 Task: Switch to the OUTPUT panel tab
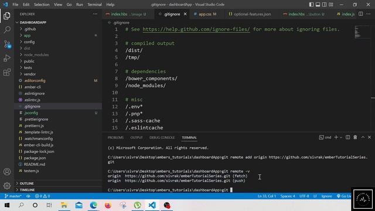click(x=137, y=138)
